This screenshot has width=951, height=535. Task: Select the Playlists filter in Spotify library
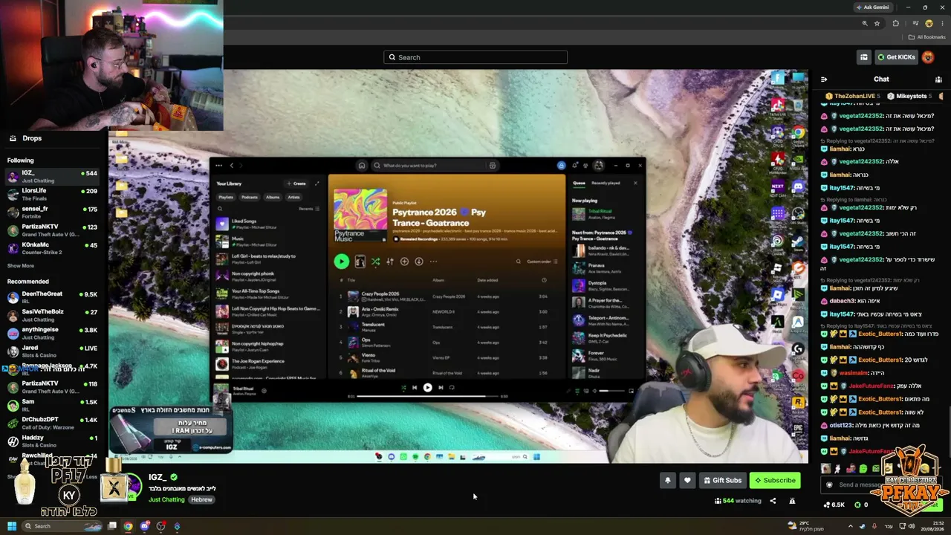point(226,197)
